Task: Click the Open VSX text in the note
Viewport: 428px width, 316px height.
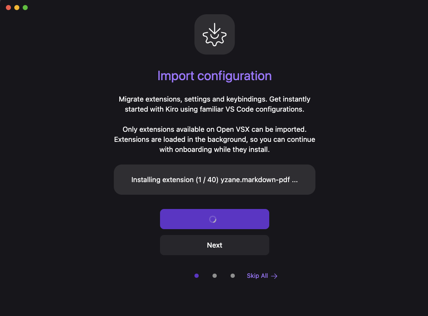Action: (233, 129)
